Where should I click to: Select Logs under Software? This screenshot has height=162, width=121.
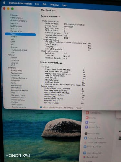(13, 93)
